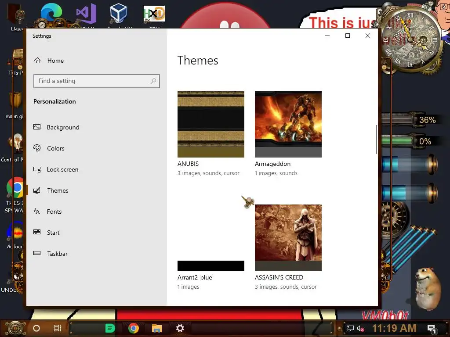
Task: Click the 0% green meter gadget
Action: [410, 141]
